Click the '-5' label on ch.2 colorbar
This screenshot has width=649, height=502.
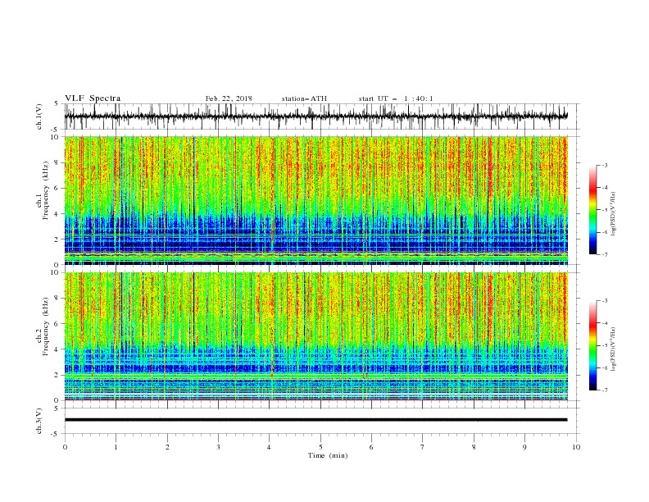coord(604,345)
